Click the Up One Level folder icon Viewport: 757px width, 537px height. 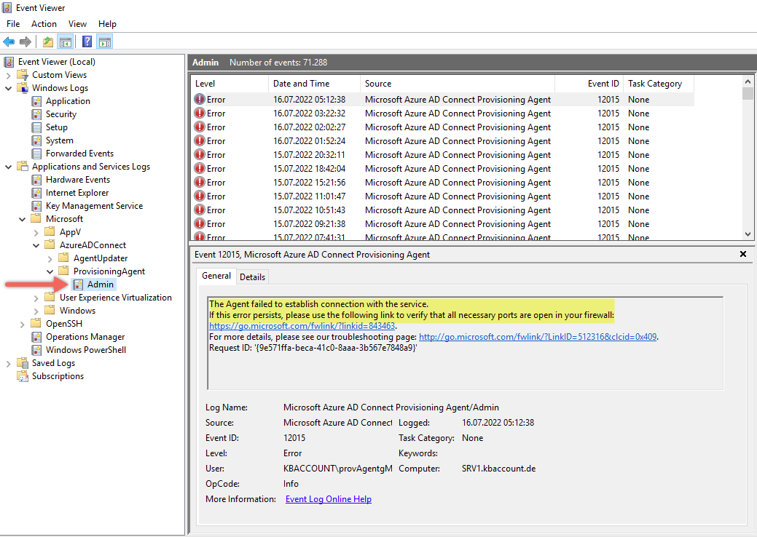(48, 42)
